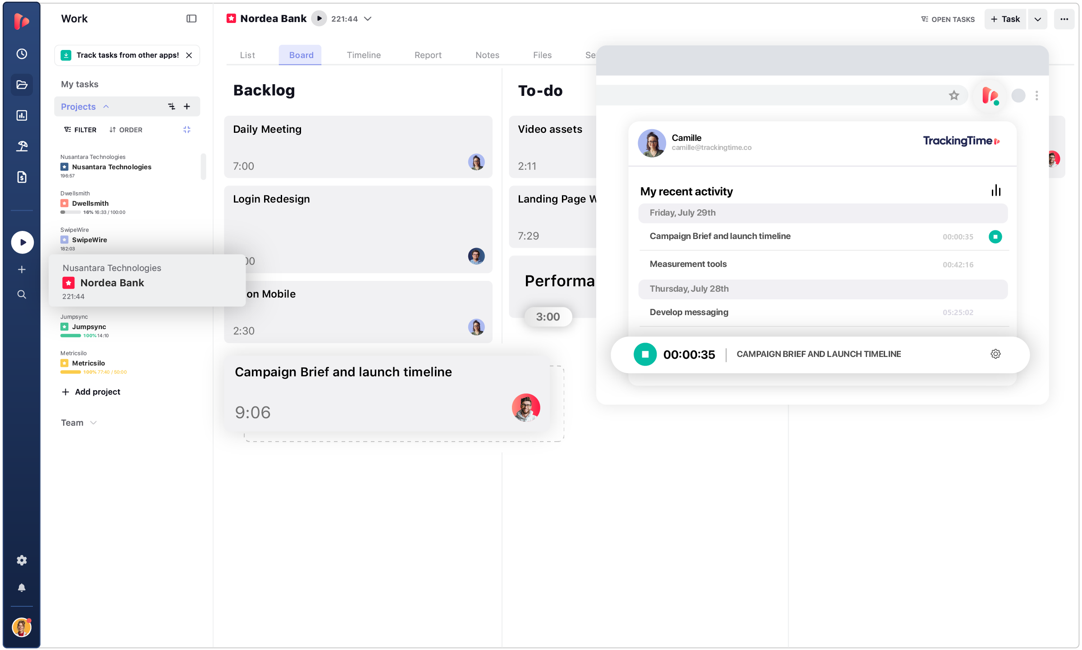Open the reports chart icon in sidebar
The height and width of the screenshot is (650, 1082).
[22, 116]
